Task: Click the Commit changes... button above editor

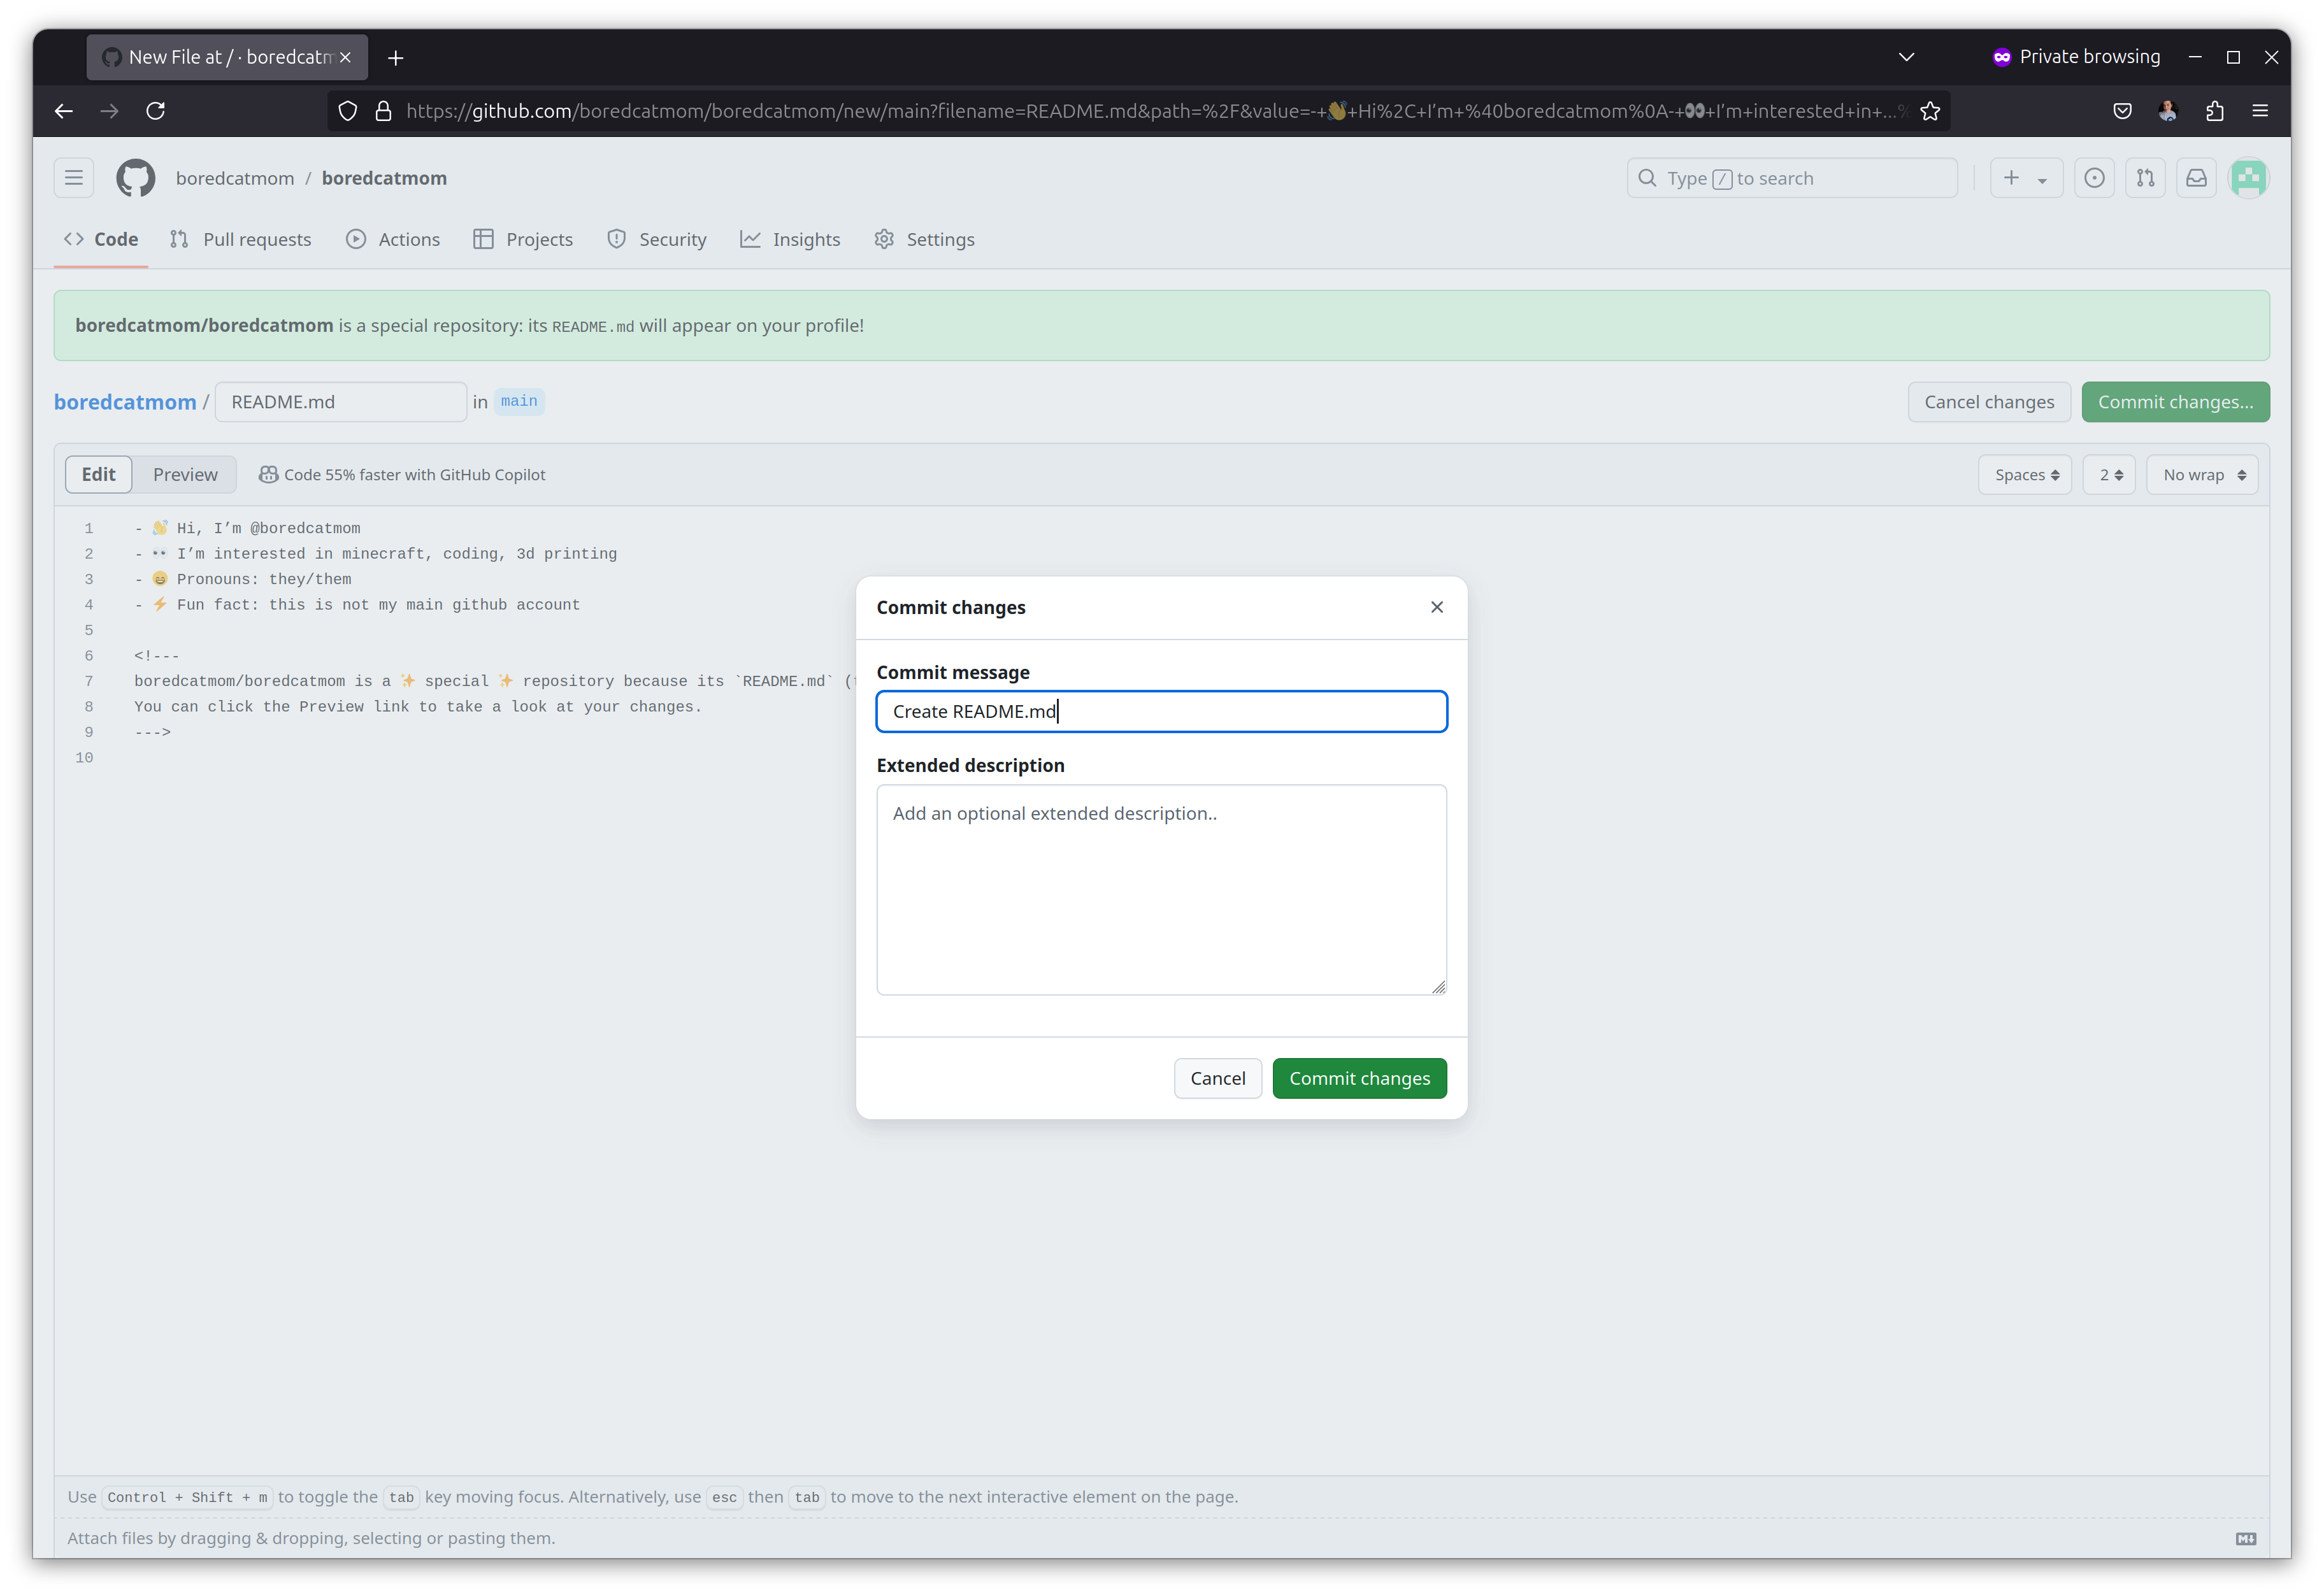Action: pyautogui.click(x=2176, y=402)
